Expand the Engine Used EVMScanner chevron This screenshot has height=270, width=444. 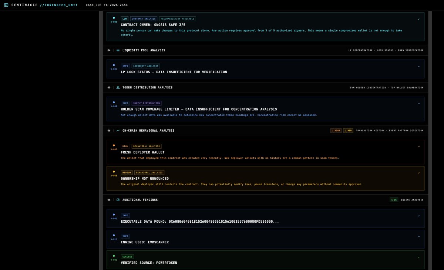click(x=419, y=237)
